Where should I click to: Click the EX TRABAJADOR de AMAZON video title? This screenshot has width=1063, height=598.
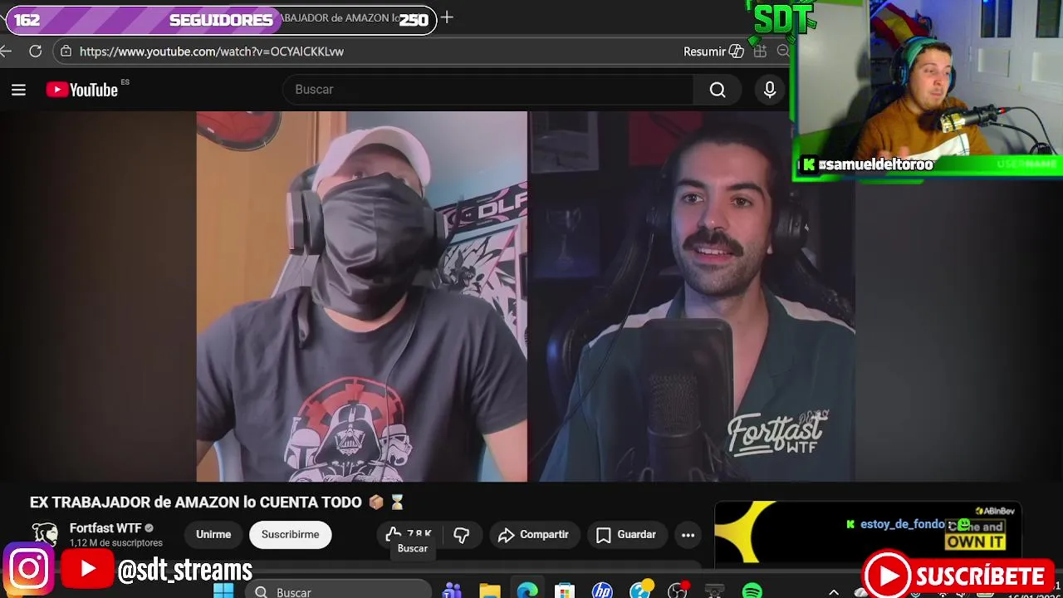pyautogui.click(x=217, y=502)
